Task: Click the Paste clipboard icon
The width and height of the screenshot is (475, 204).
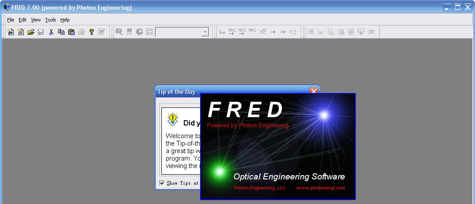Action: click(71, 32)
